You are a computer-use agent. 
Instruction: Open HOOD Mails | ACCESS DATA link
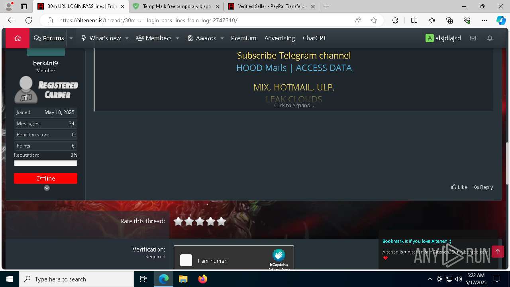(x=294, y=68)
